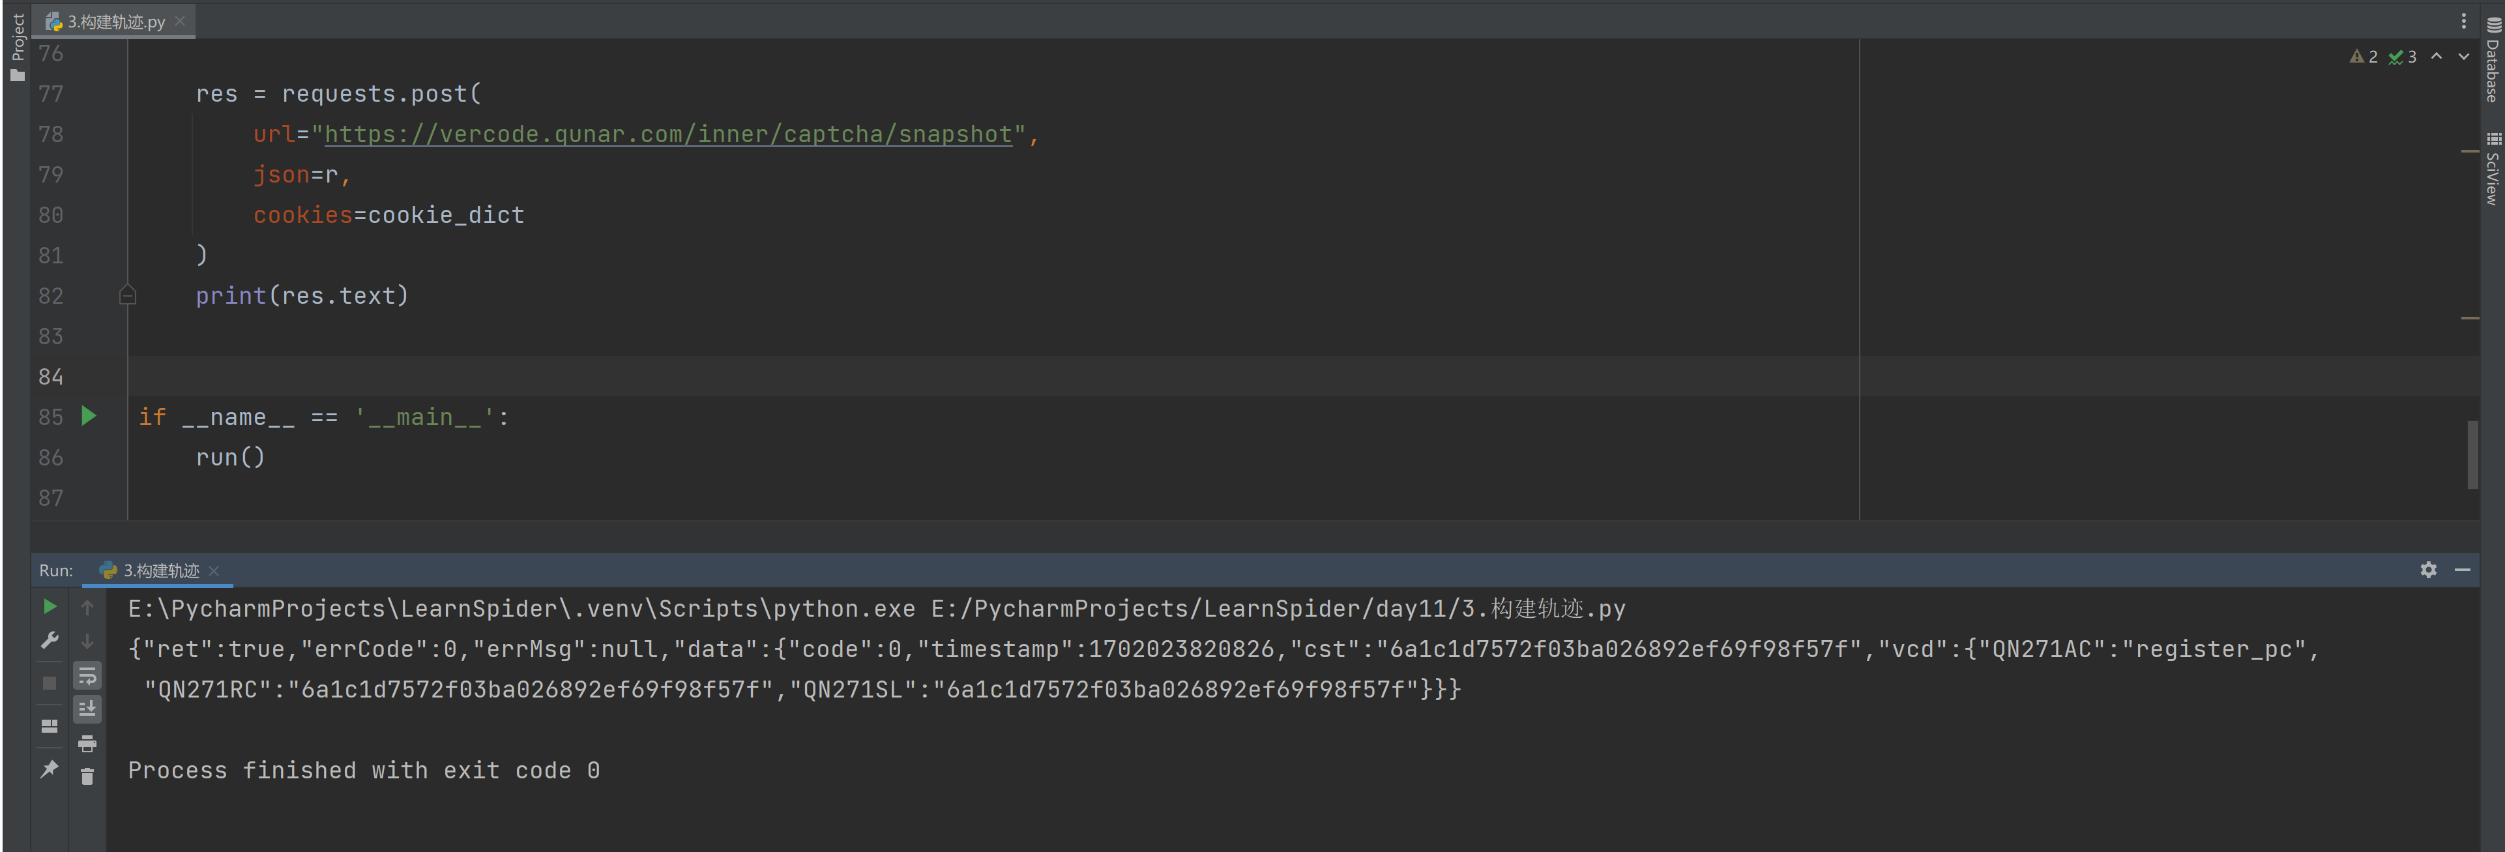2505x852 pixels.
Task: Show the 2 warnings in the inspection widget
Action: (2363, 57)
